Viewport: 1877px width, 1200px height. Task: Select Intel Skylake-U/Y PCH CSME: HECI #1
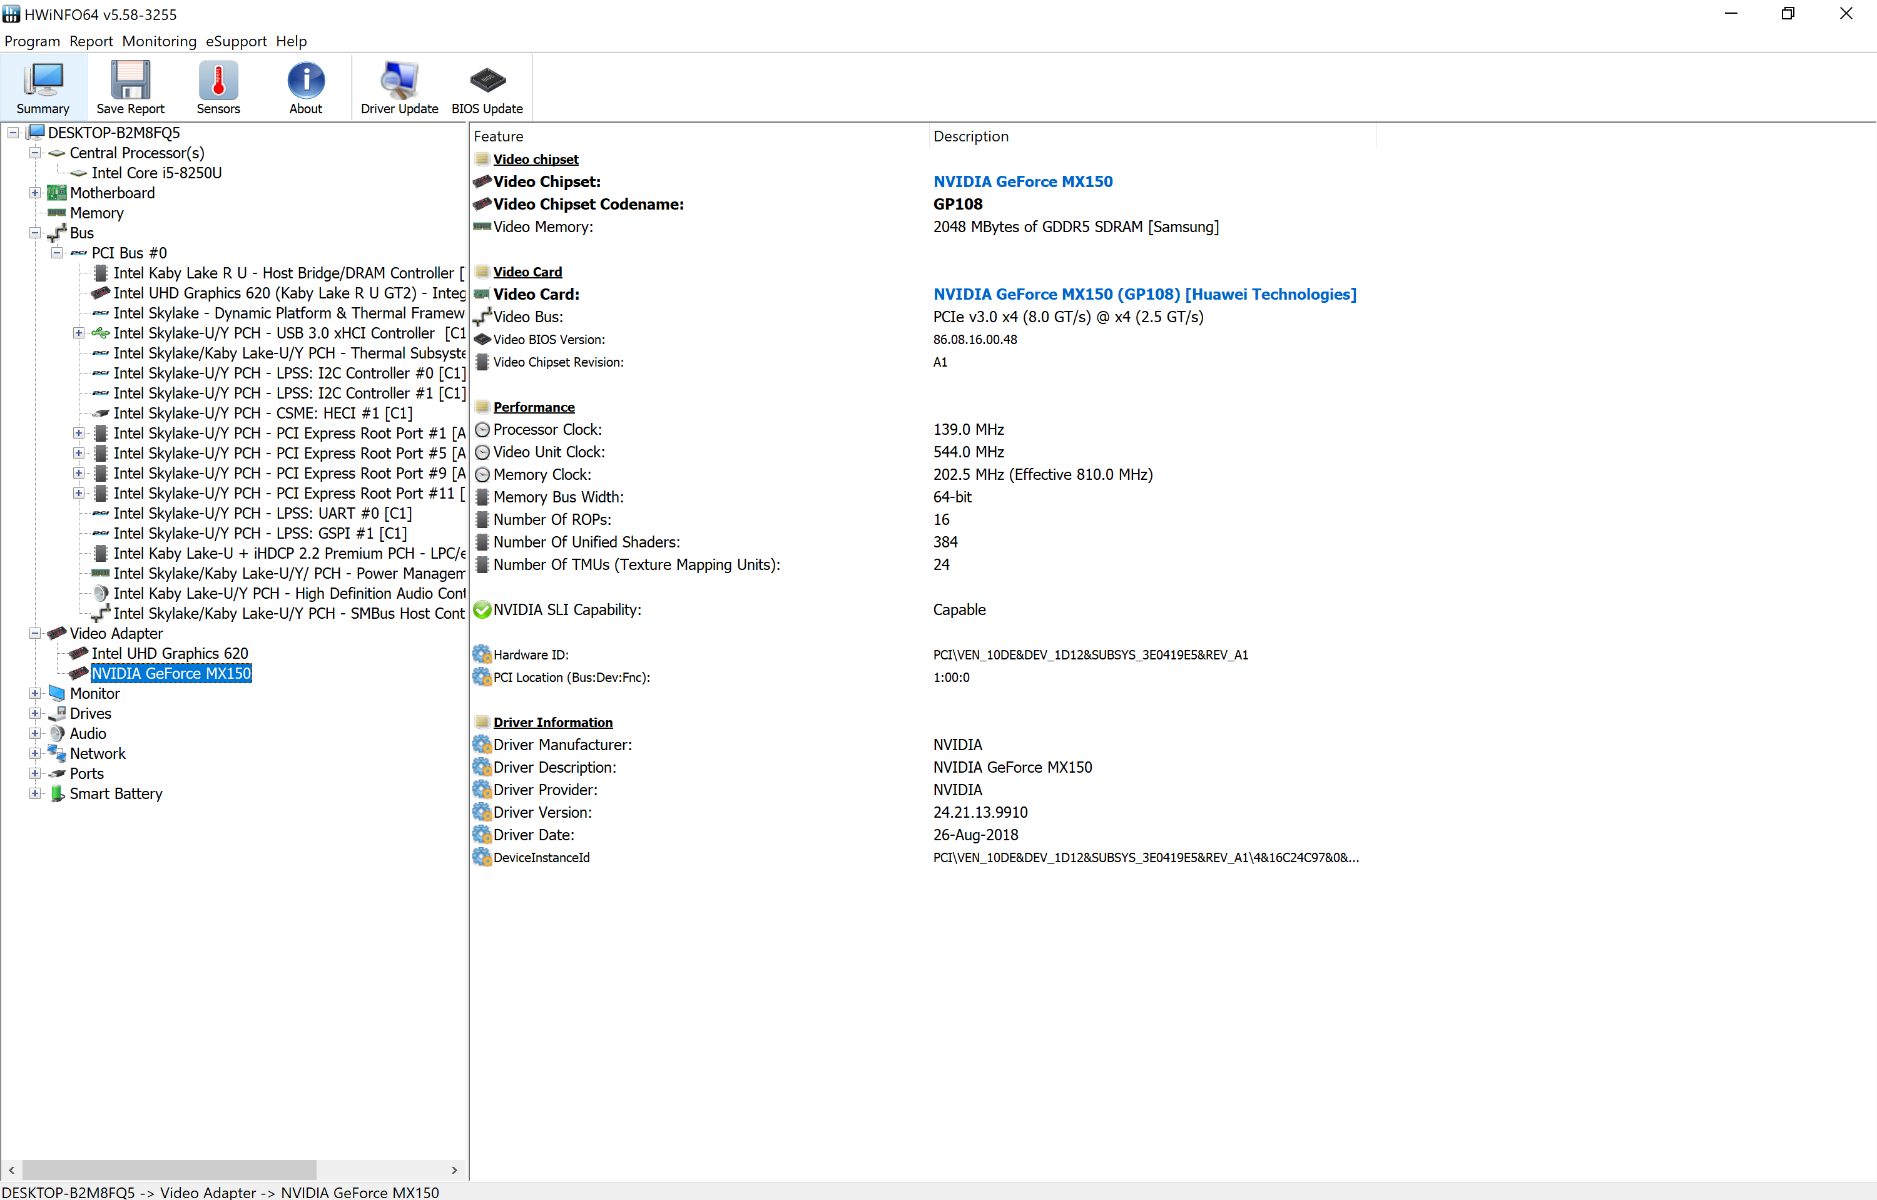(x=263, y=413)
